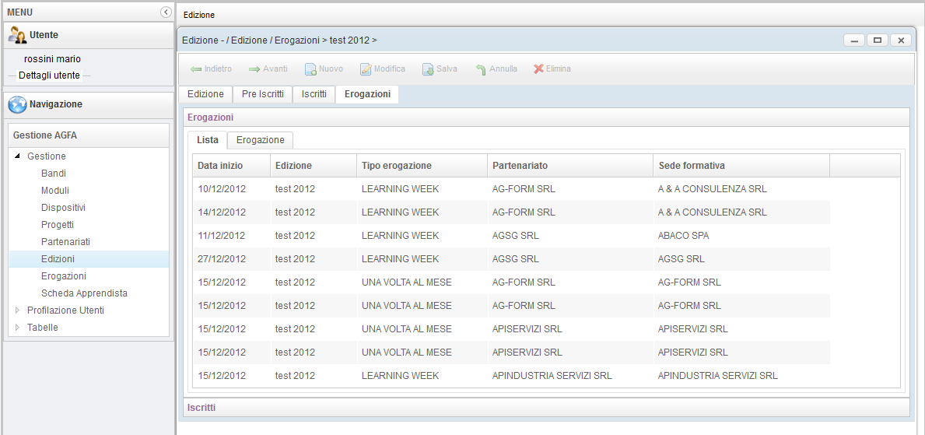Click the Indietro back arrow icon
The height and width of the screenshot is (435, 925).
click(x=196, y=69)
